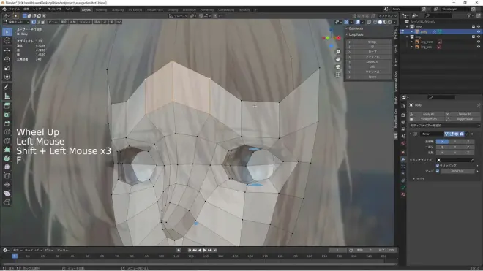The width and height of the screenshot is (483, 271).
Task: Click the Merge distance value field
Action: click(x=457, y=171)
